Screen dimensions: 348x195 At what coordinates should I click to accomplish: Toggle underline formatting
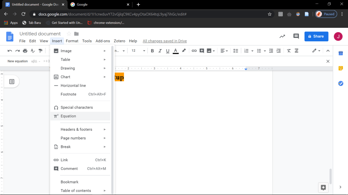pos(168,51)
